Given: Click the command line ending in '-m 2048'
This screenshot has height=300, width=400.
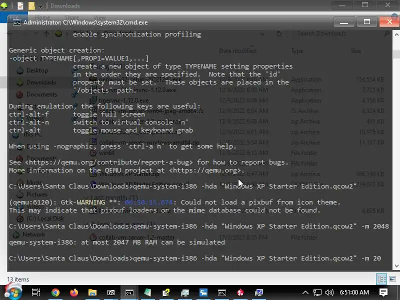Looking at the screenshot, I should pos(198,226).
